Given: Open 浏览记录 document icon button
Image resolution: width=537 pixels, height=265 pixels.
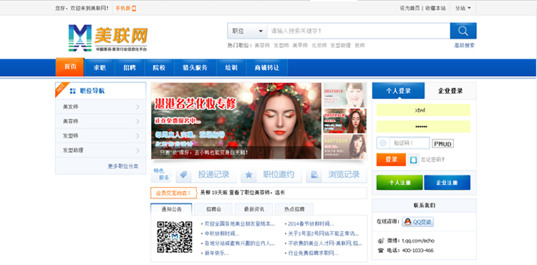Looking at the screenshot, I should tap(314, 175).
